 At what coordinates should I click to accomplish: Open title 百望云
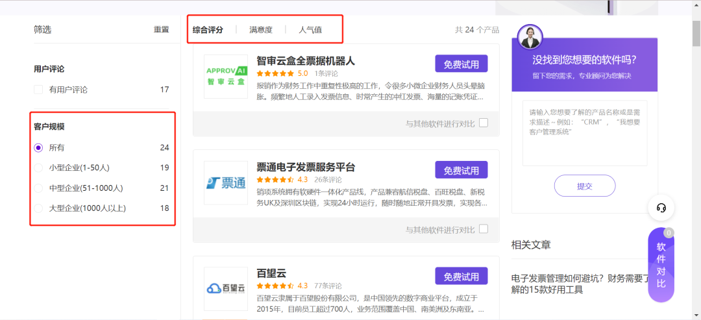(x=271, y=273)
